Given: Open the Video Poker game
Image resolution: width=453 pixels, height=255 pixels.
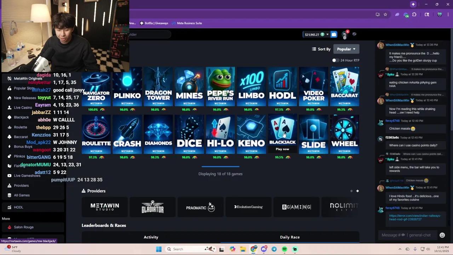Looking at the screenshot, I should (314, 86).
